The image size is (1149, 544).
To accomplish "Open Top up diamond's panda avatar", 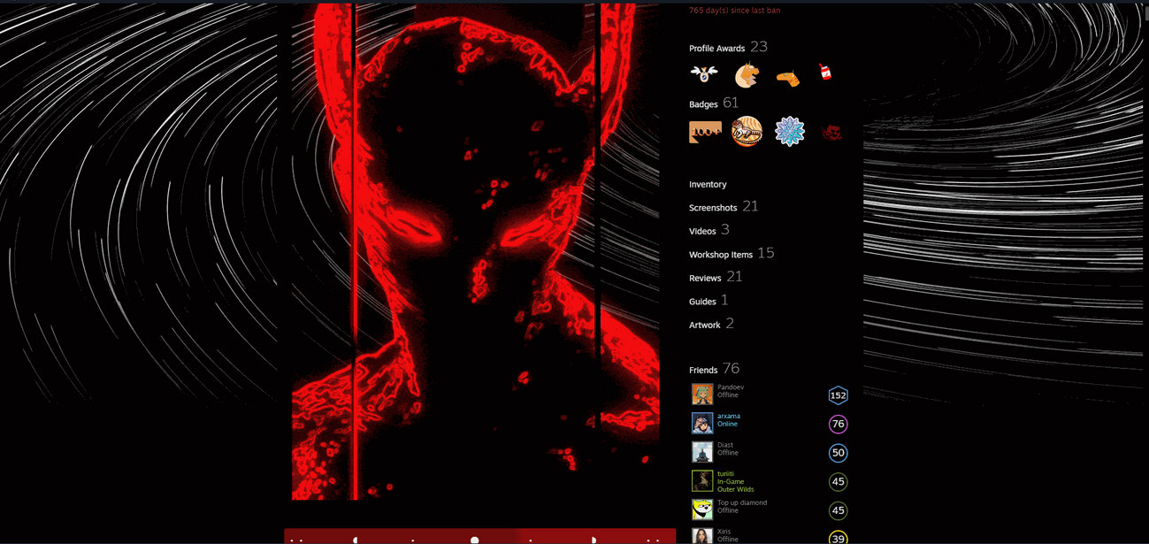I will pos(702,510).
